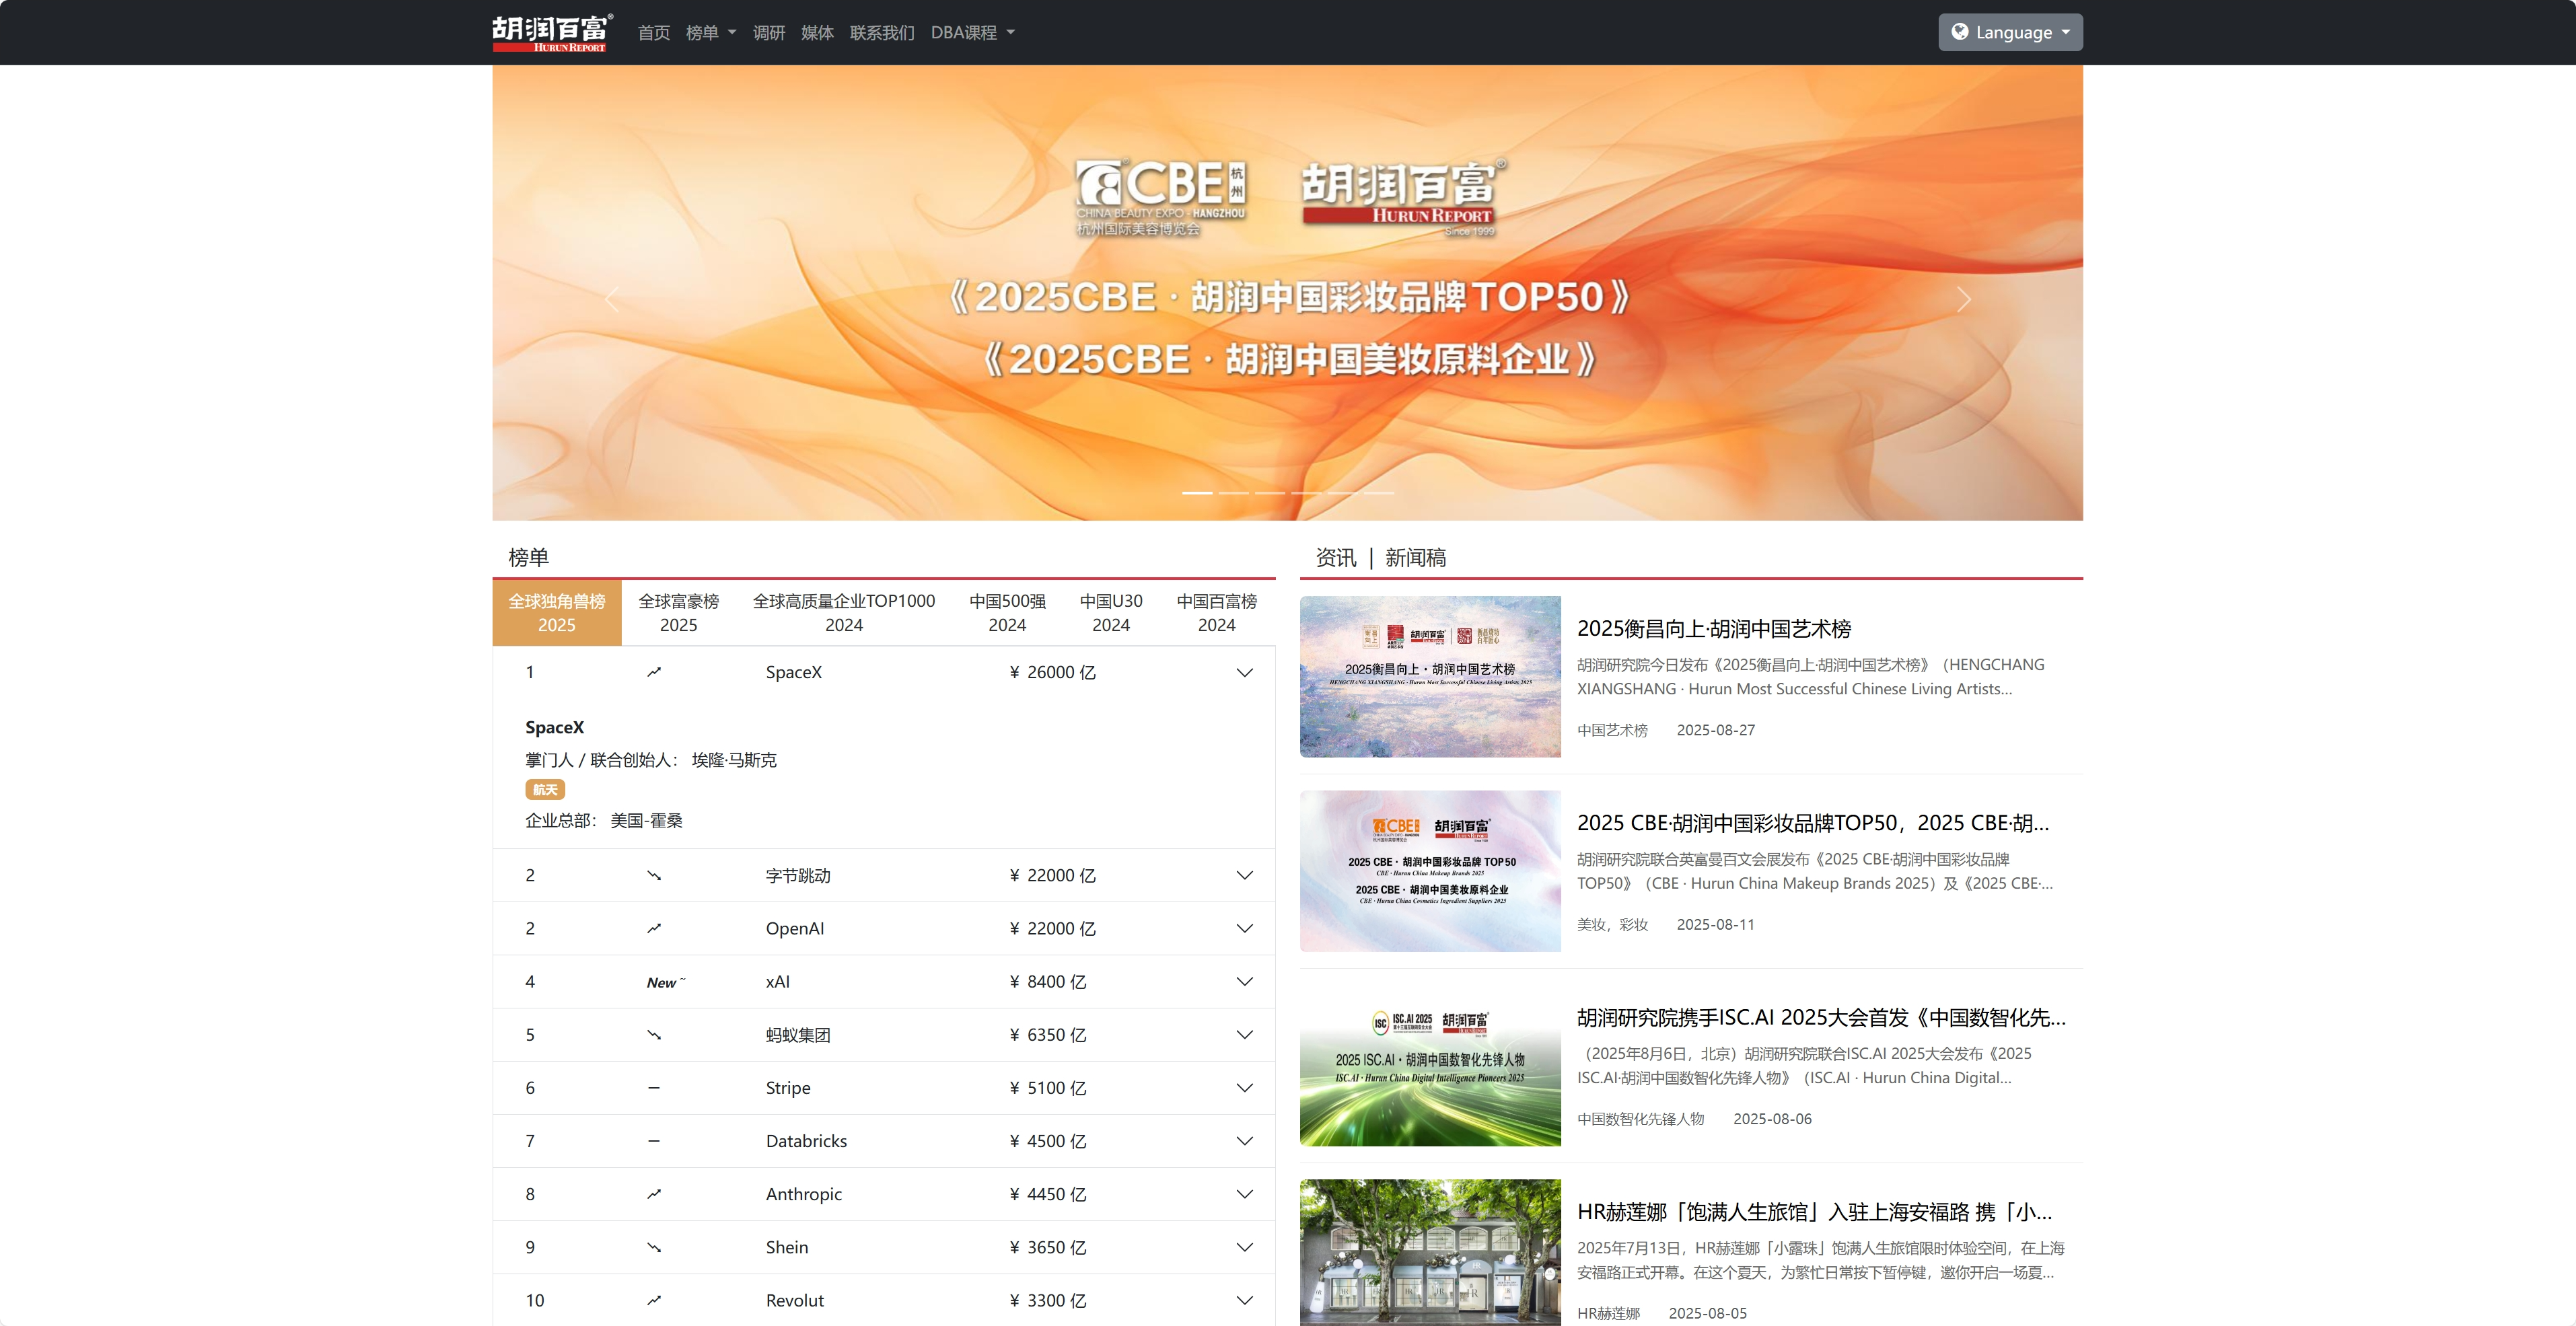Open the ISC.AI 数智化先锋人物 article thumbnail

(x=1430, y=1066)
